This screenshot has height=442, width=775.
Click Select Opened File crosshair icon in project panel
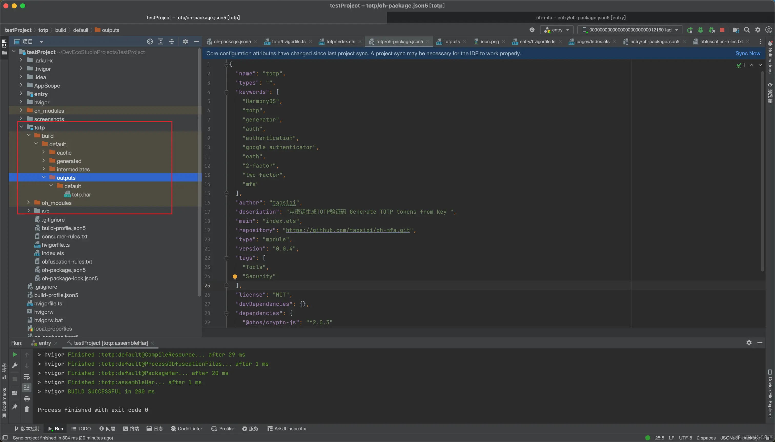point(150,42)
